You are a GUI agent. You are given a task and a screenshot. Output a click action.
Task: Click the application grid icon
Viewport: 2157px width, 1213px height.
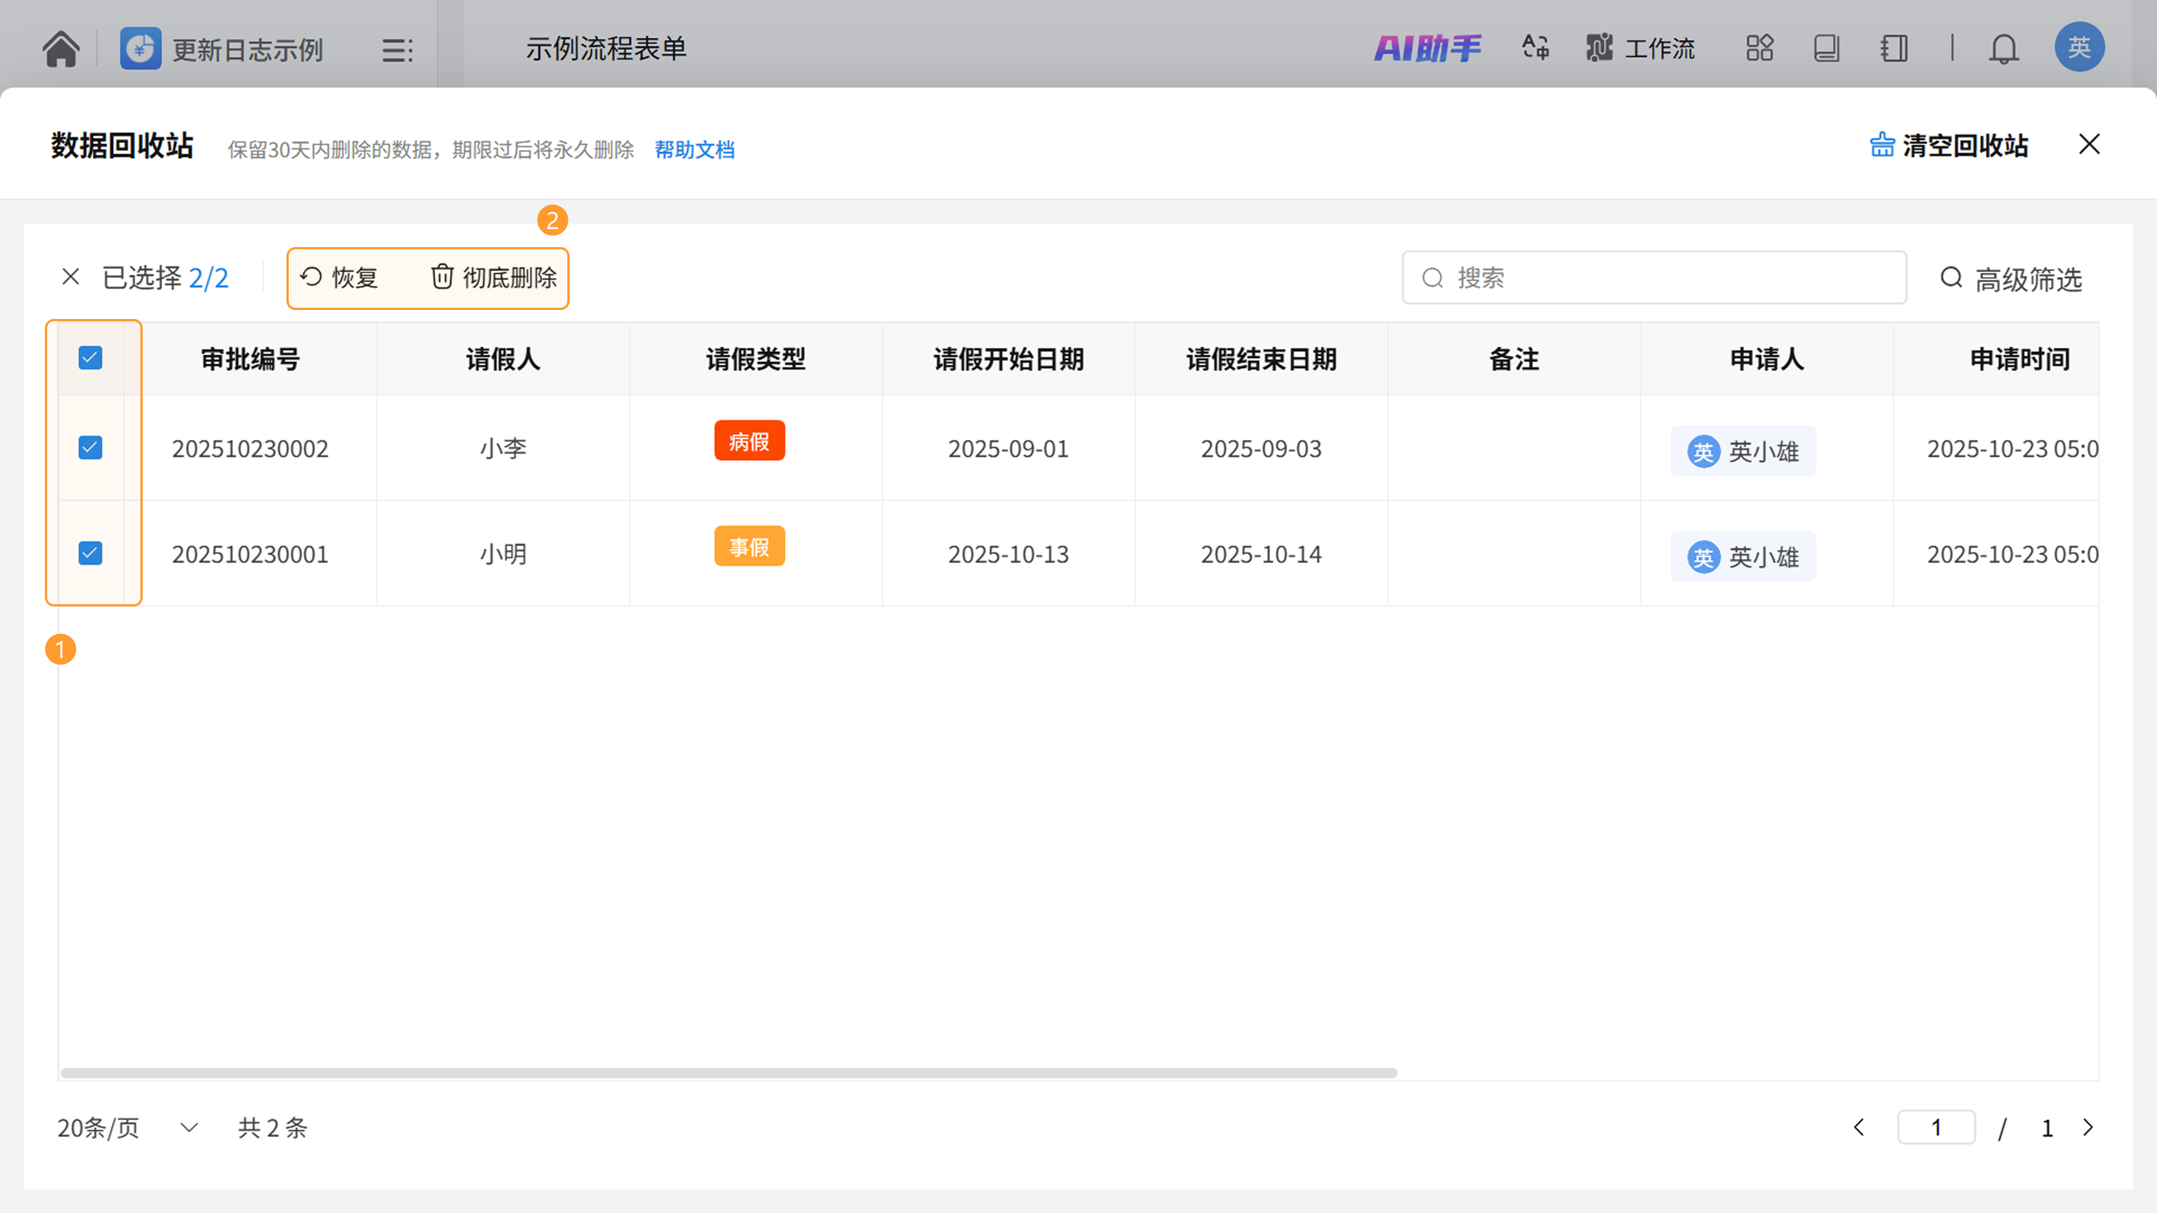[x=1759, y=48]
